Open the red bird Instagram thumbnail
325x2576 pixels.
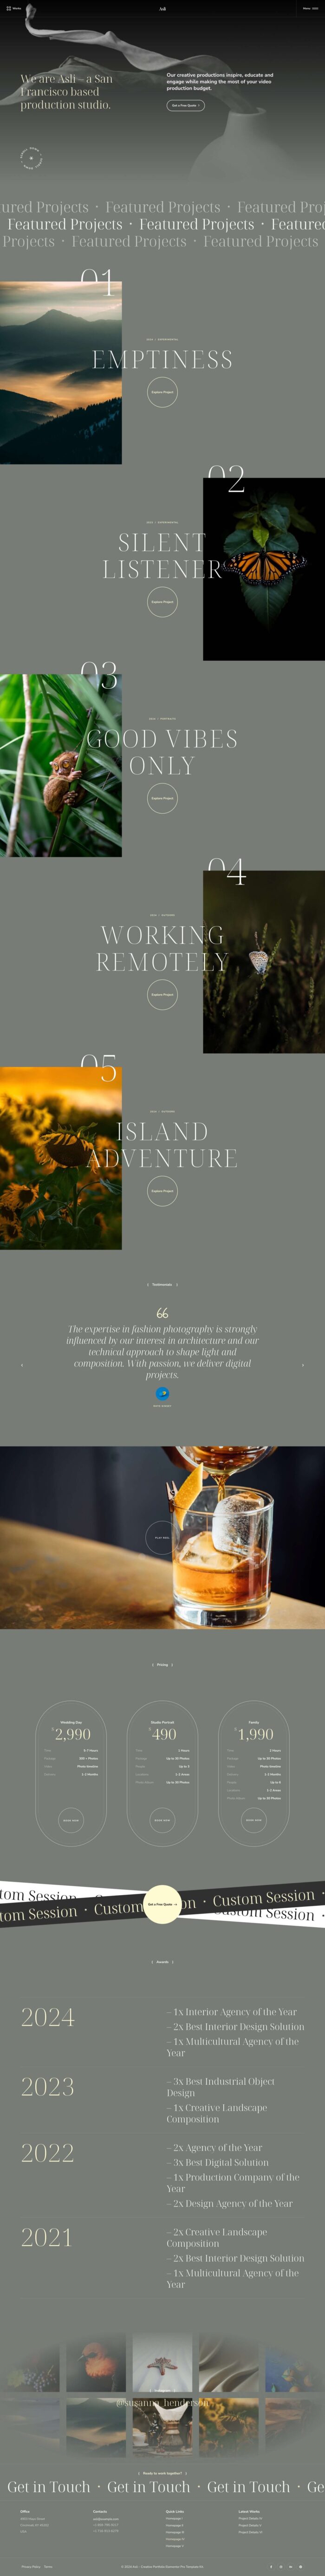pos(96,2363)
